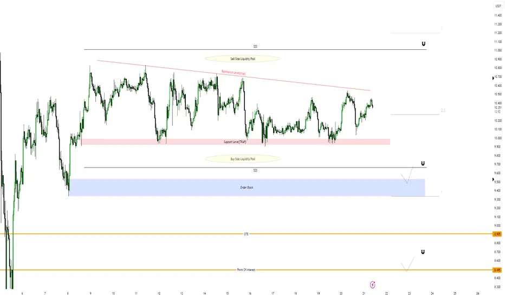Click the 10.000 price axis label
This screenshot has height=298, width=505.
(x=498, y=138)
